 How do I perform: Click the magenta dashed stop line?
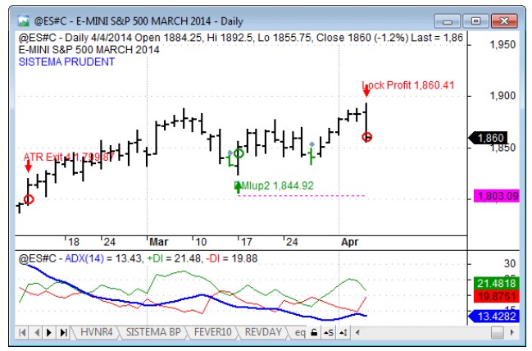[302, 195]
